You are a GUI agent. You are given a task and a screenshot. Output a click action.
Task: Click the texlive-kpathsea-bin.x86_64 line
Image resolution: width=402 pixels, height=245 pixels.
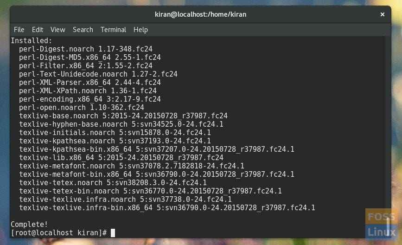pos(157,149)
